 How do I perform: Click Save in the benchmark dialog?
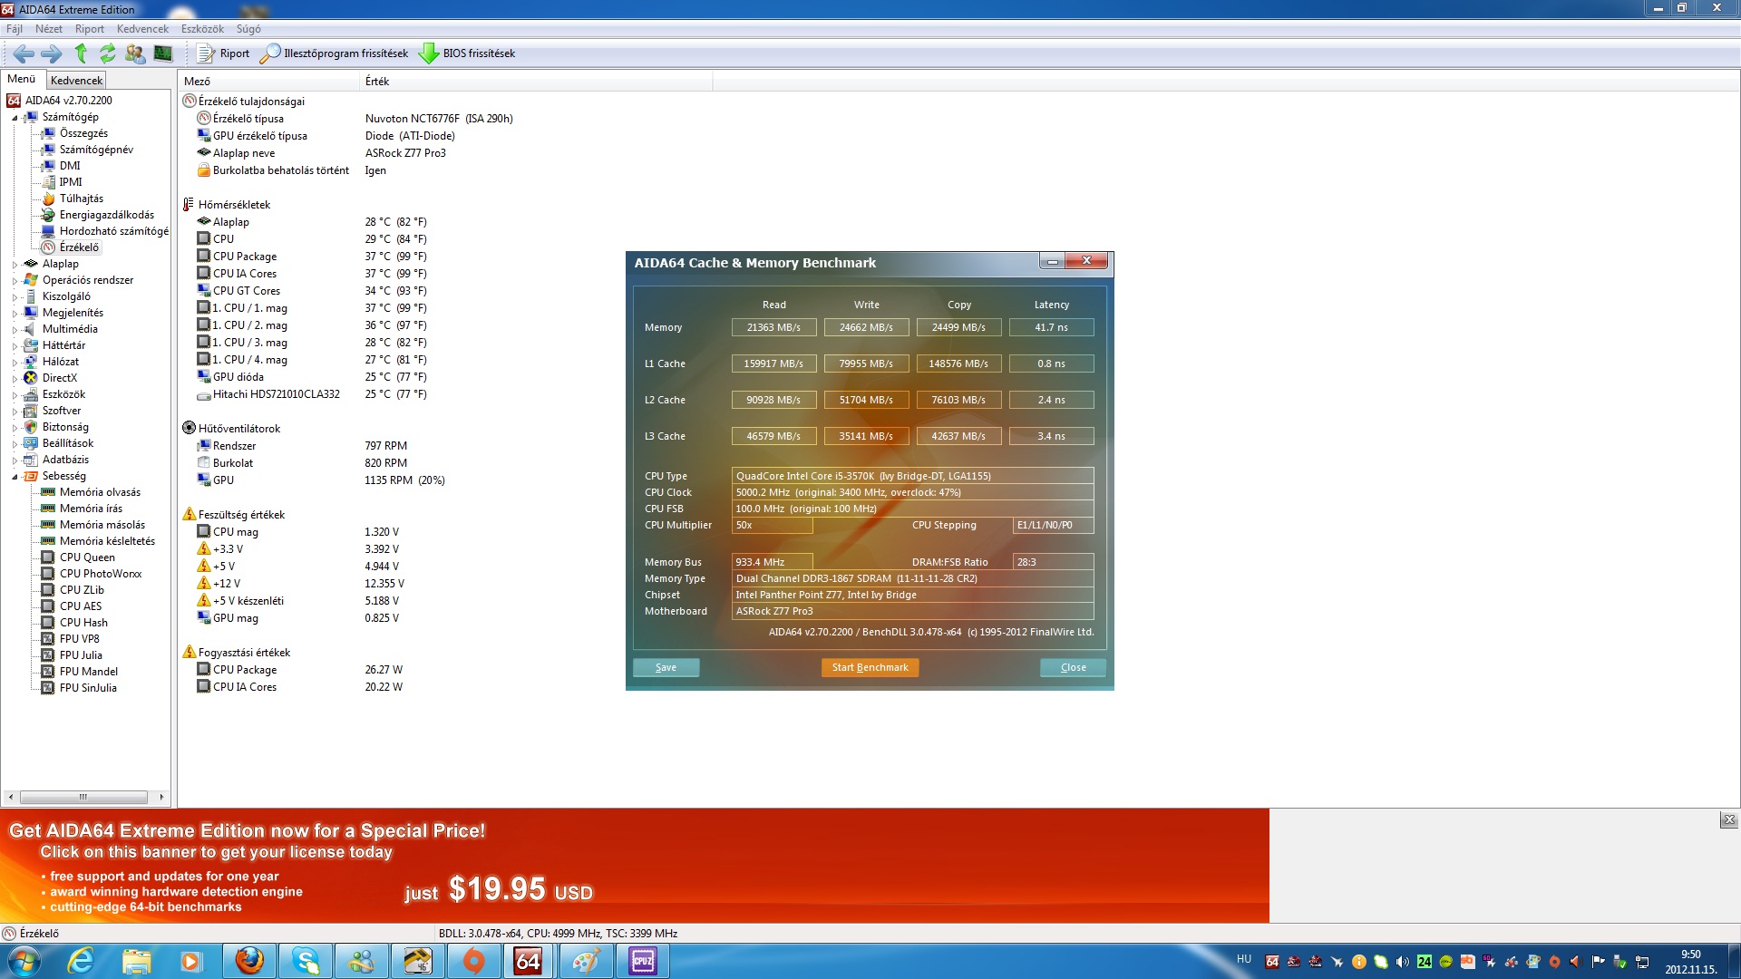[666, 667]
